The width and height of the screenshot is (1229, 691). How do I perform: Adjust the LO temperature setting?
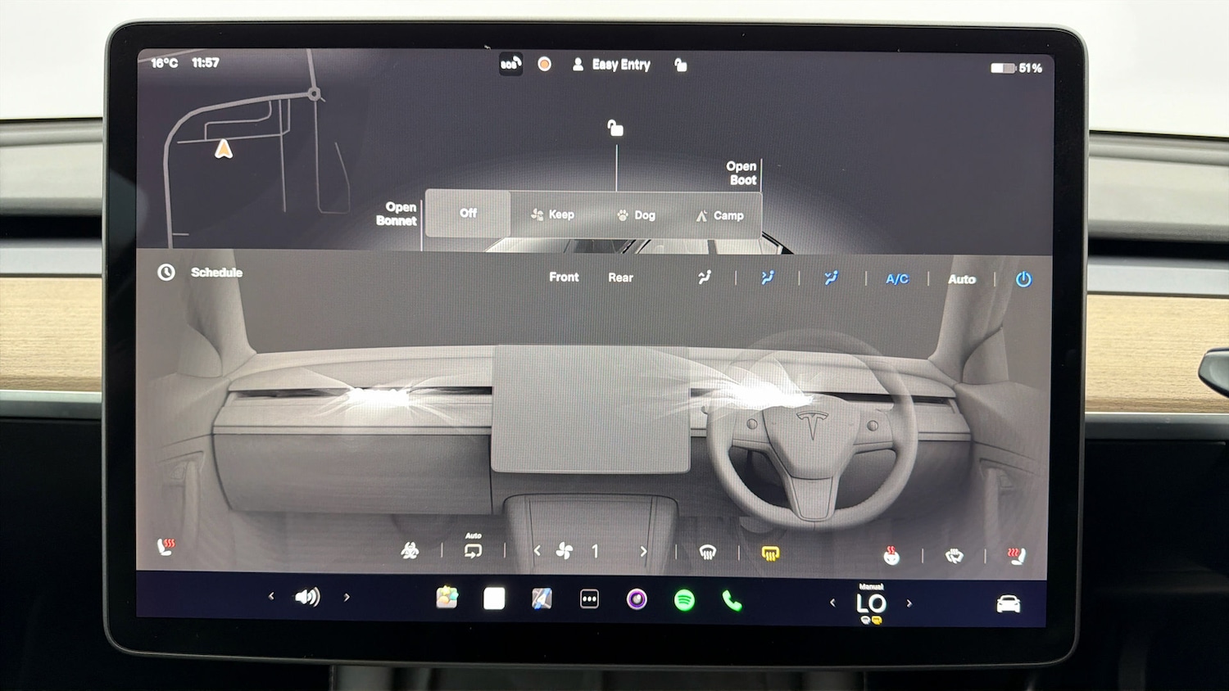point(870,603)
